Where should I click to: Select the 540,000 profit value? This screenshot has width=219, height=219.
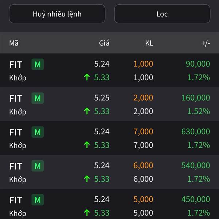(196, 165)
